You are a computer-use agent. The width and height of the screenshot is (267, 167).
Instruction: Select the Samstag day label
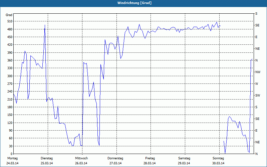point(184,158)
